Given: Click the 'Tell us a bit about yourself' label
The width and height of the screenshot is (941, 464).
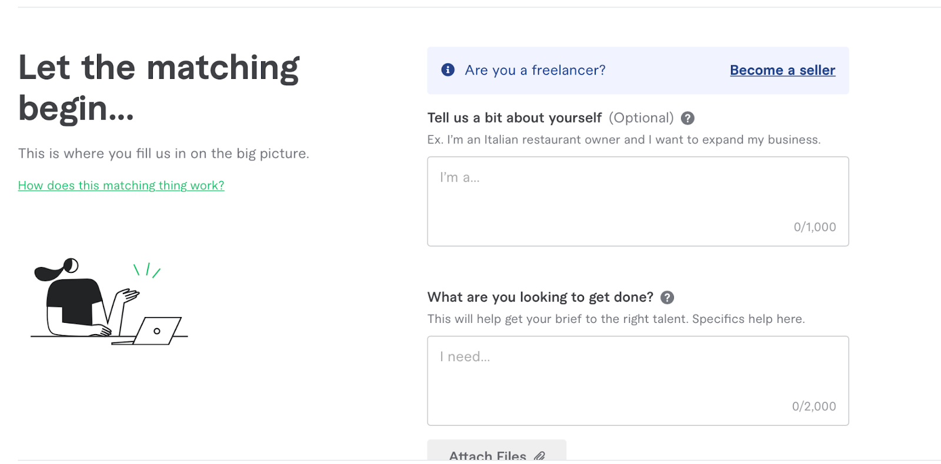Looking at the screenshot, I should point(514,118).
